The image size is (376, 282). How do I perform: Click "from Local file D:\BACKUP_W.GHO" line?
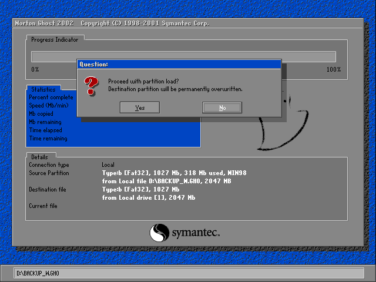(166, 181)
